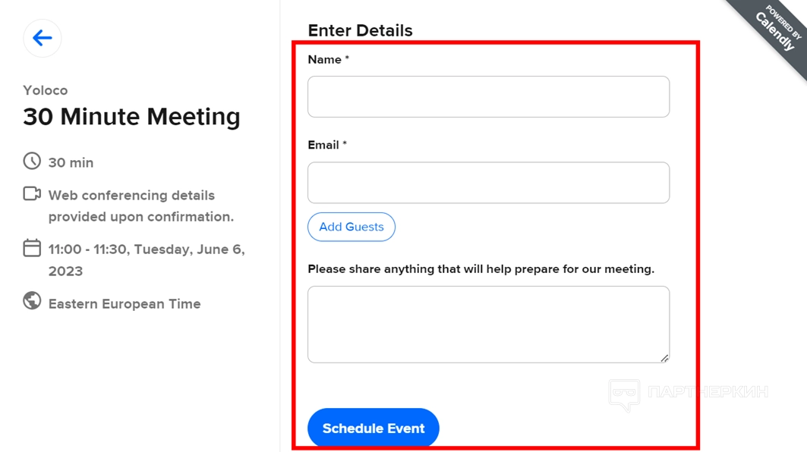Submit with the Schedule Event button
The width and height of the screenshot is (807, 452).
[x=374, y=428]
